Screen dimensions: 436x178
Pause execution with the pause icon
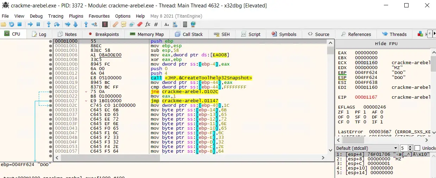click(38, 24)
